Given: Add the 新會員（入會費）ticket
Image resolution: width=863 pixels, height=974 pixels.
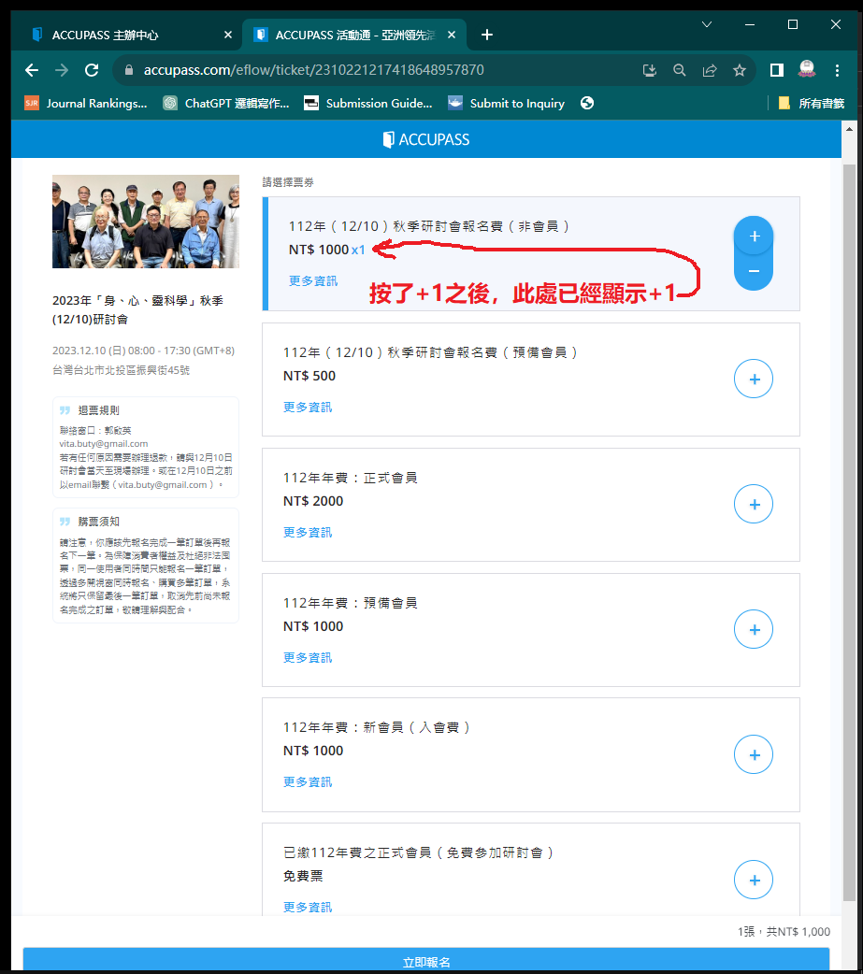Looking at the screenshot, I should point(754,755).
